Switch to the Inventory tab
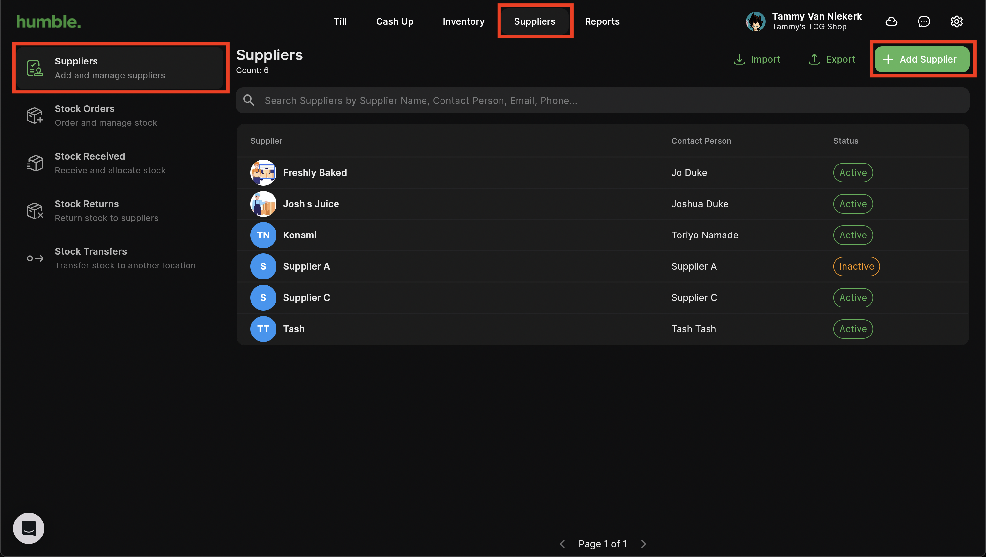The height and width of the screenshot is (557, 986). (463, 21)
